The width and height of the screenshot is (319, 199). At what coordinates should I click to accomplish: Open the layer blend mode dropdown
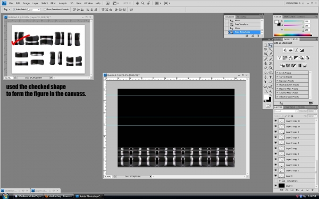(x=286, y=111)
